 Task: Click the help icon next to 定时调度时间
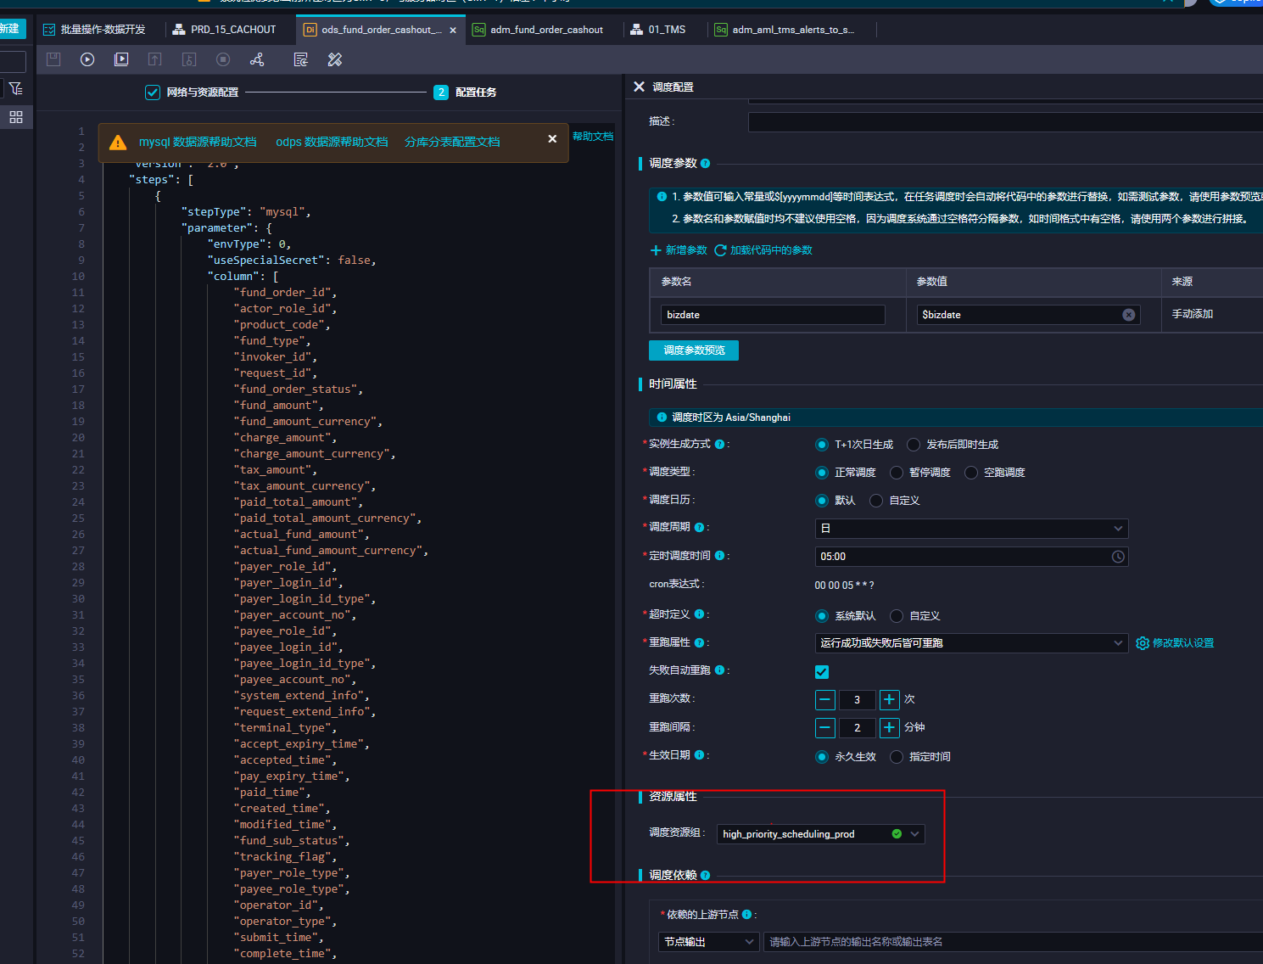(719, 556)
